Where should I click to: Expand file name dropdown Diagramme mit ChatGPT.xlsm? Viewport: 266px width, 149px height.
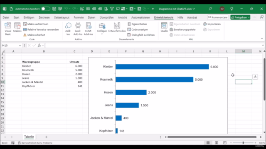[x=194, y=9]
